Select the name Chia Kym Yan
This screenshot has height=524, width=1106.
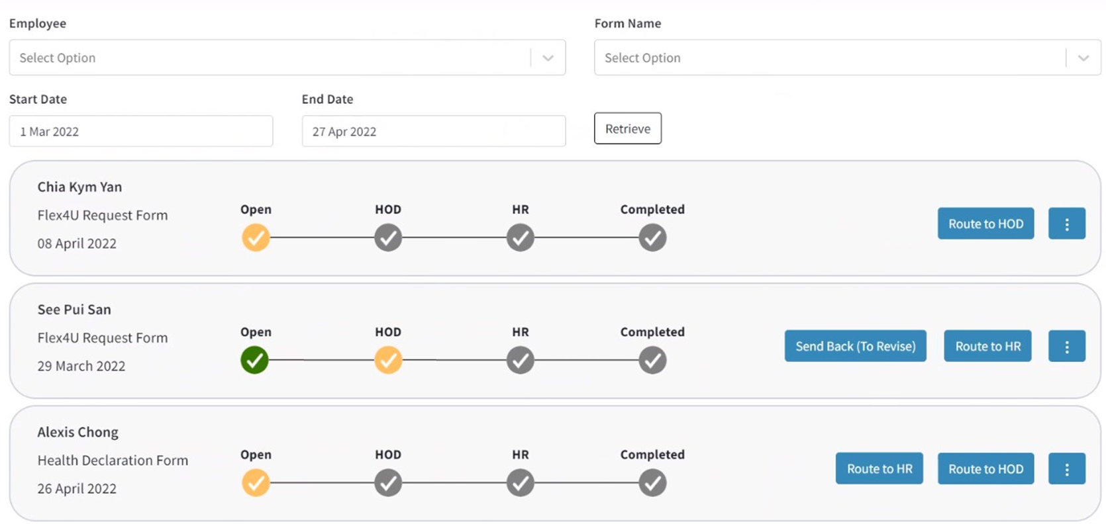click(79, 187)
